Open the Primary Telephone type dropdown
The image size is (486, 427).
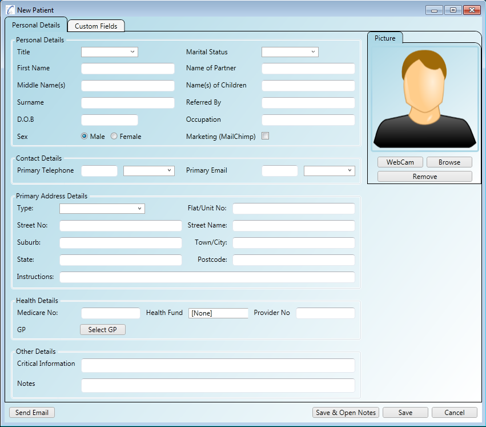click(x=148, y=170)
